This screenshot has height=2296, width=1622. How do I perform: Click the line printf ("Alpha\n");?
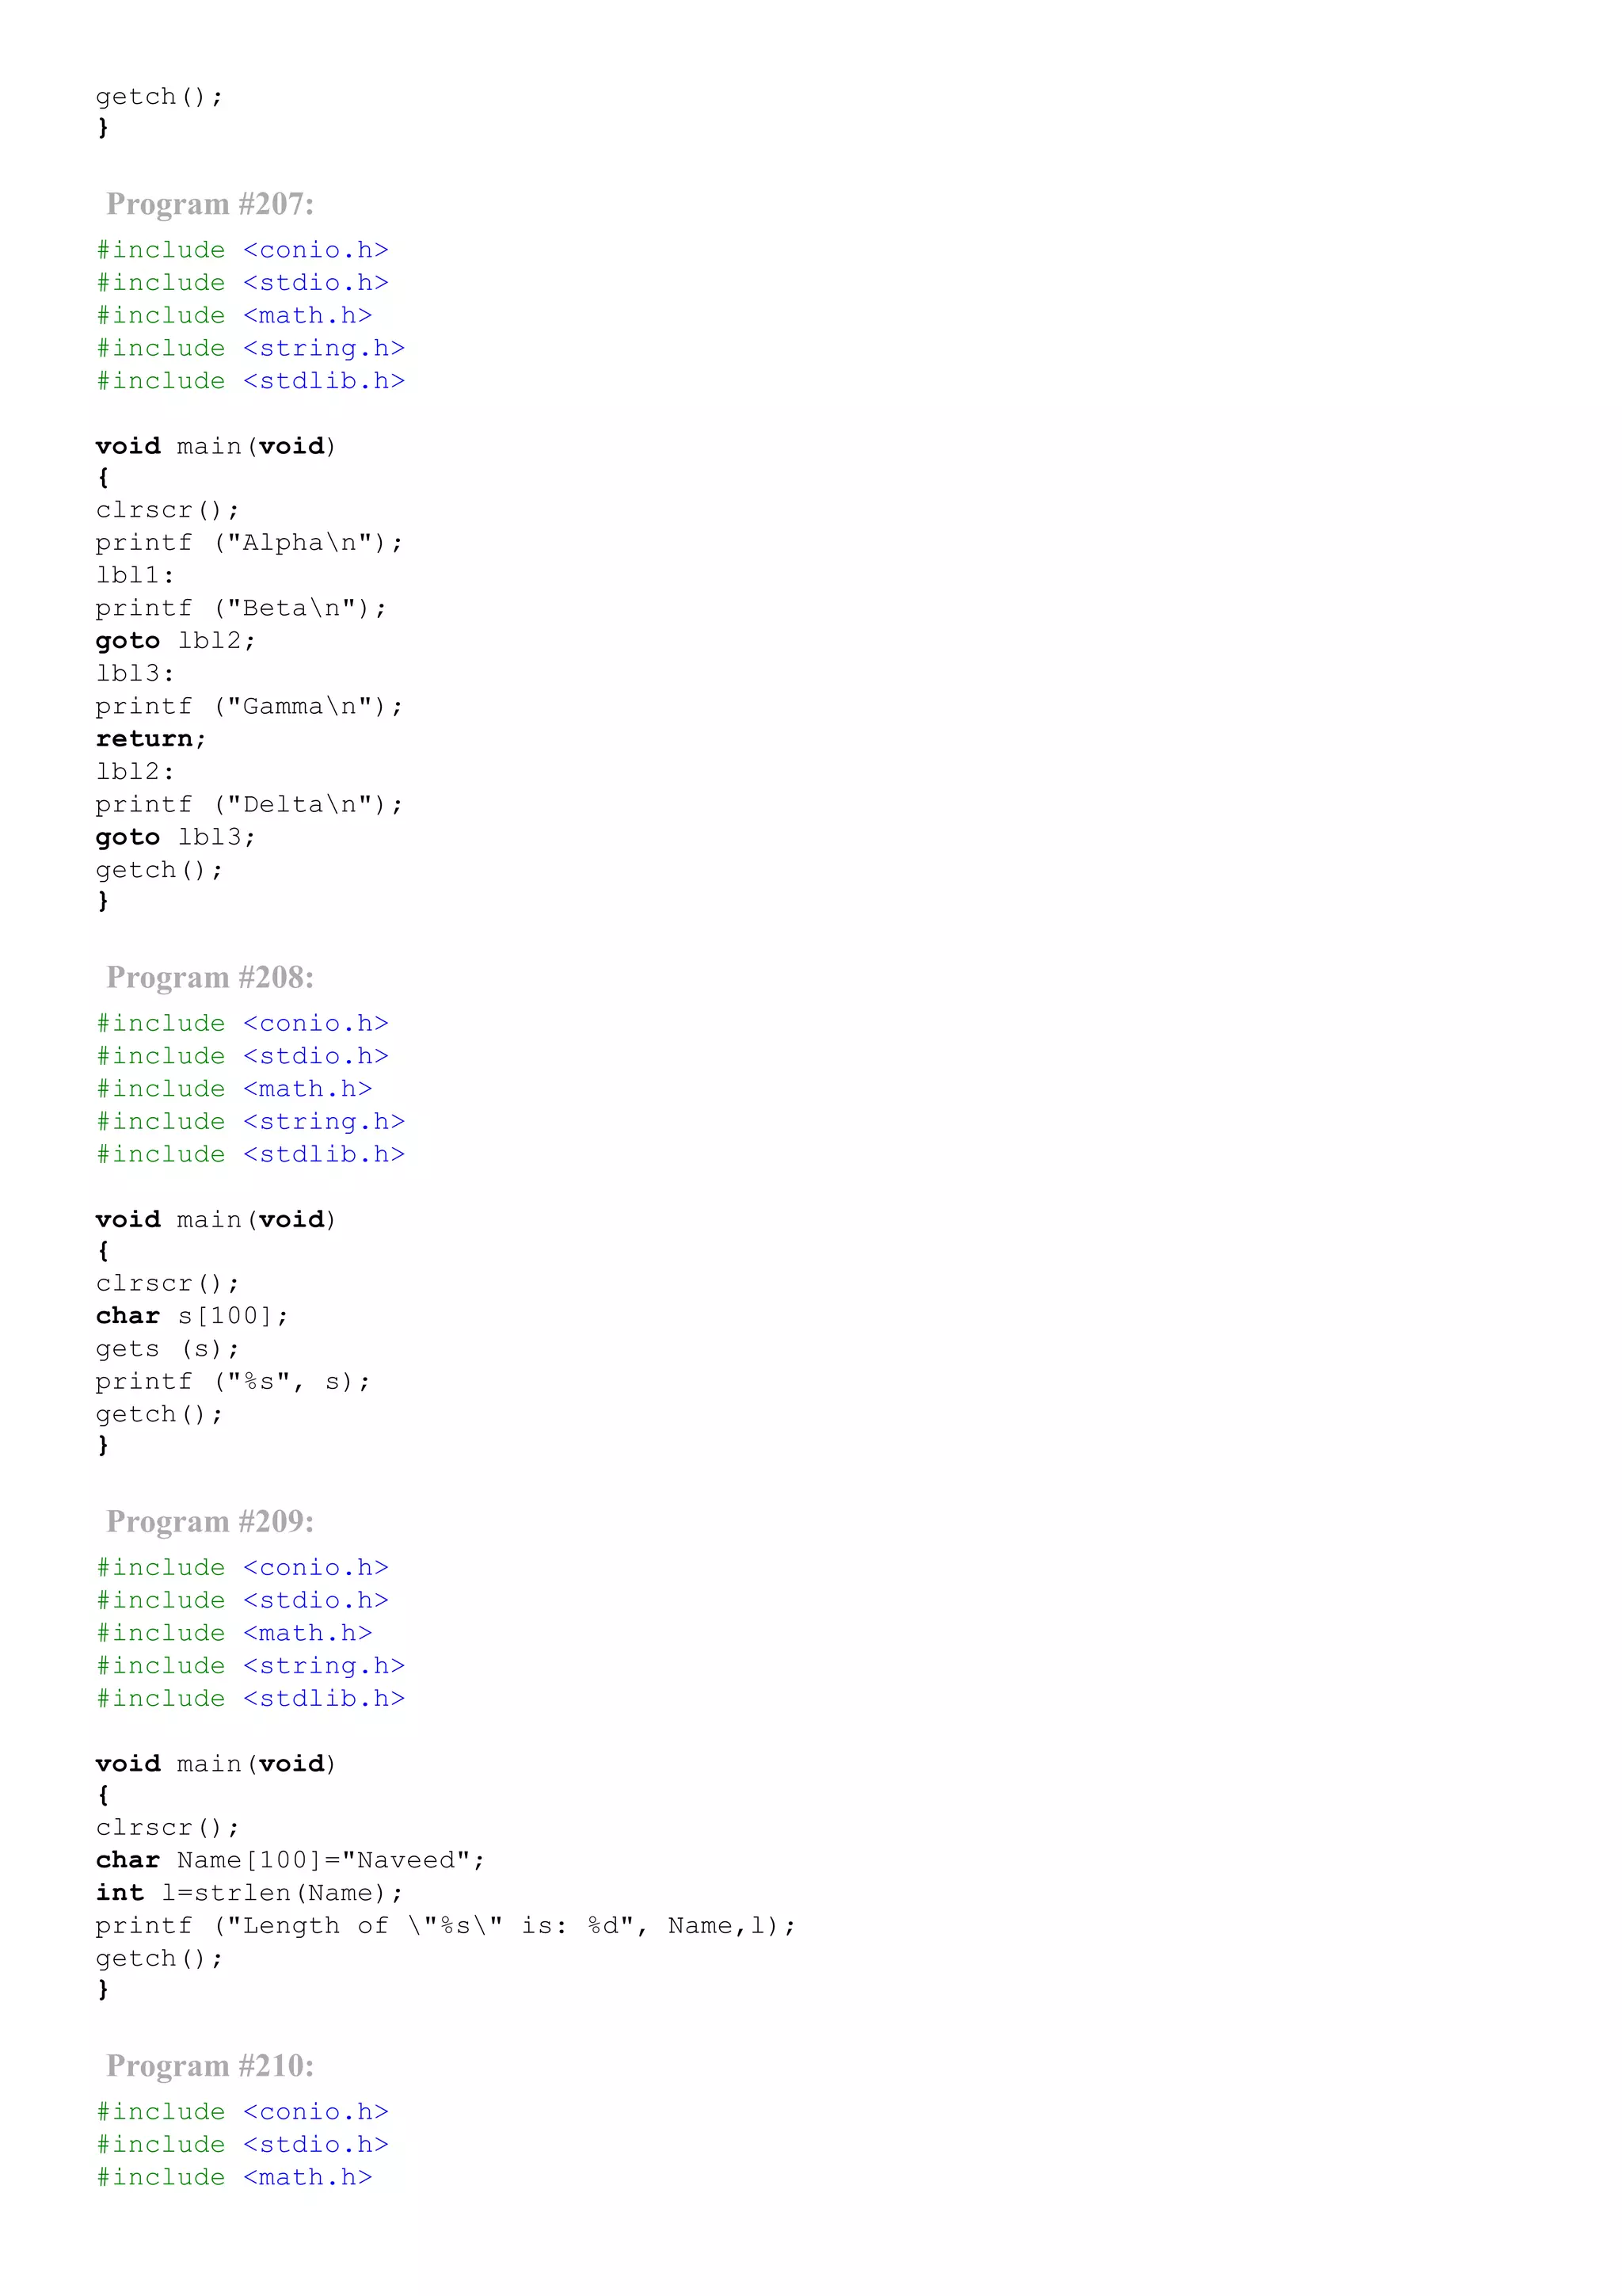tap(249, 543)
